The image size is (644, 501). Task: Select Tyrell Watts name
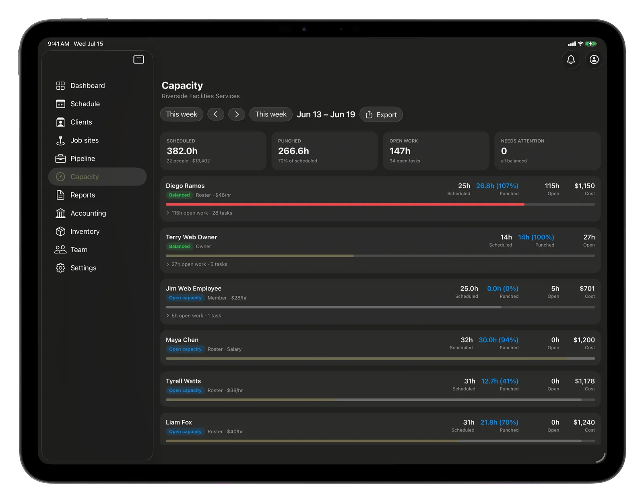pos(183,381)
